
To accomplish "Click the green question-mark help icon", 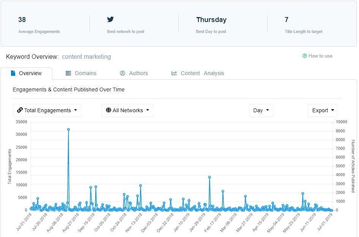I will point(304,55).
